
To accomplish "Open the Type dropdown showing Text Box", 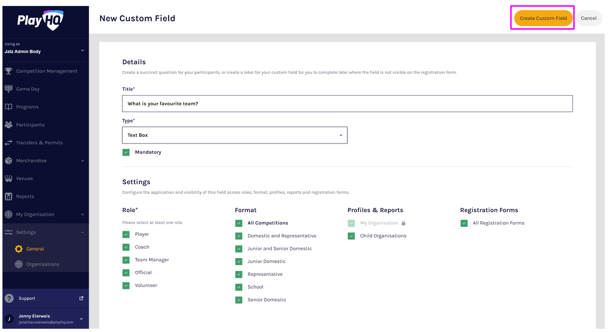I will pos(235,135).
